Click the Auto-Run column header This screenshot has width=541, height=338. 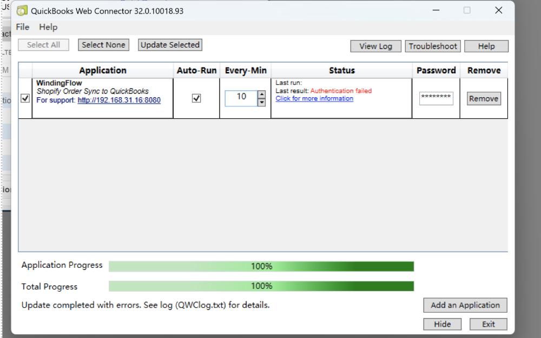pos(197,71)
